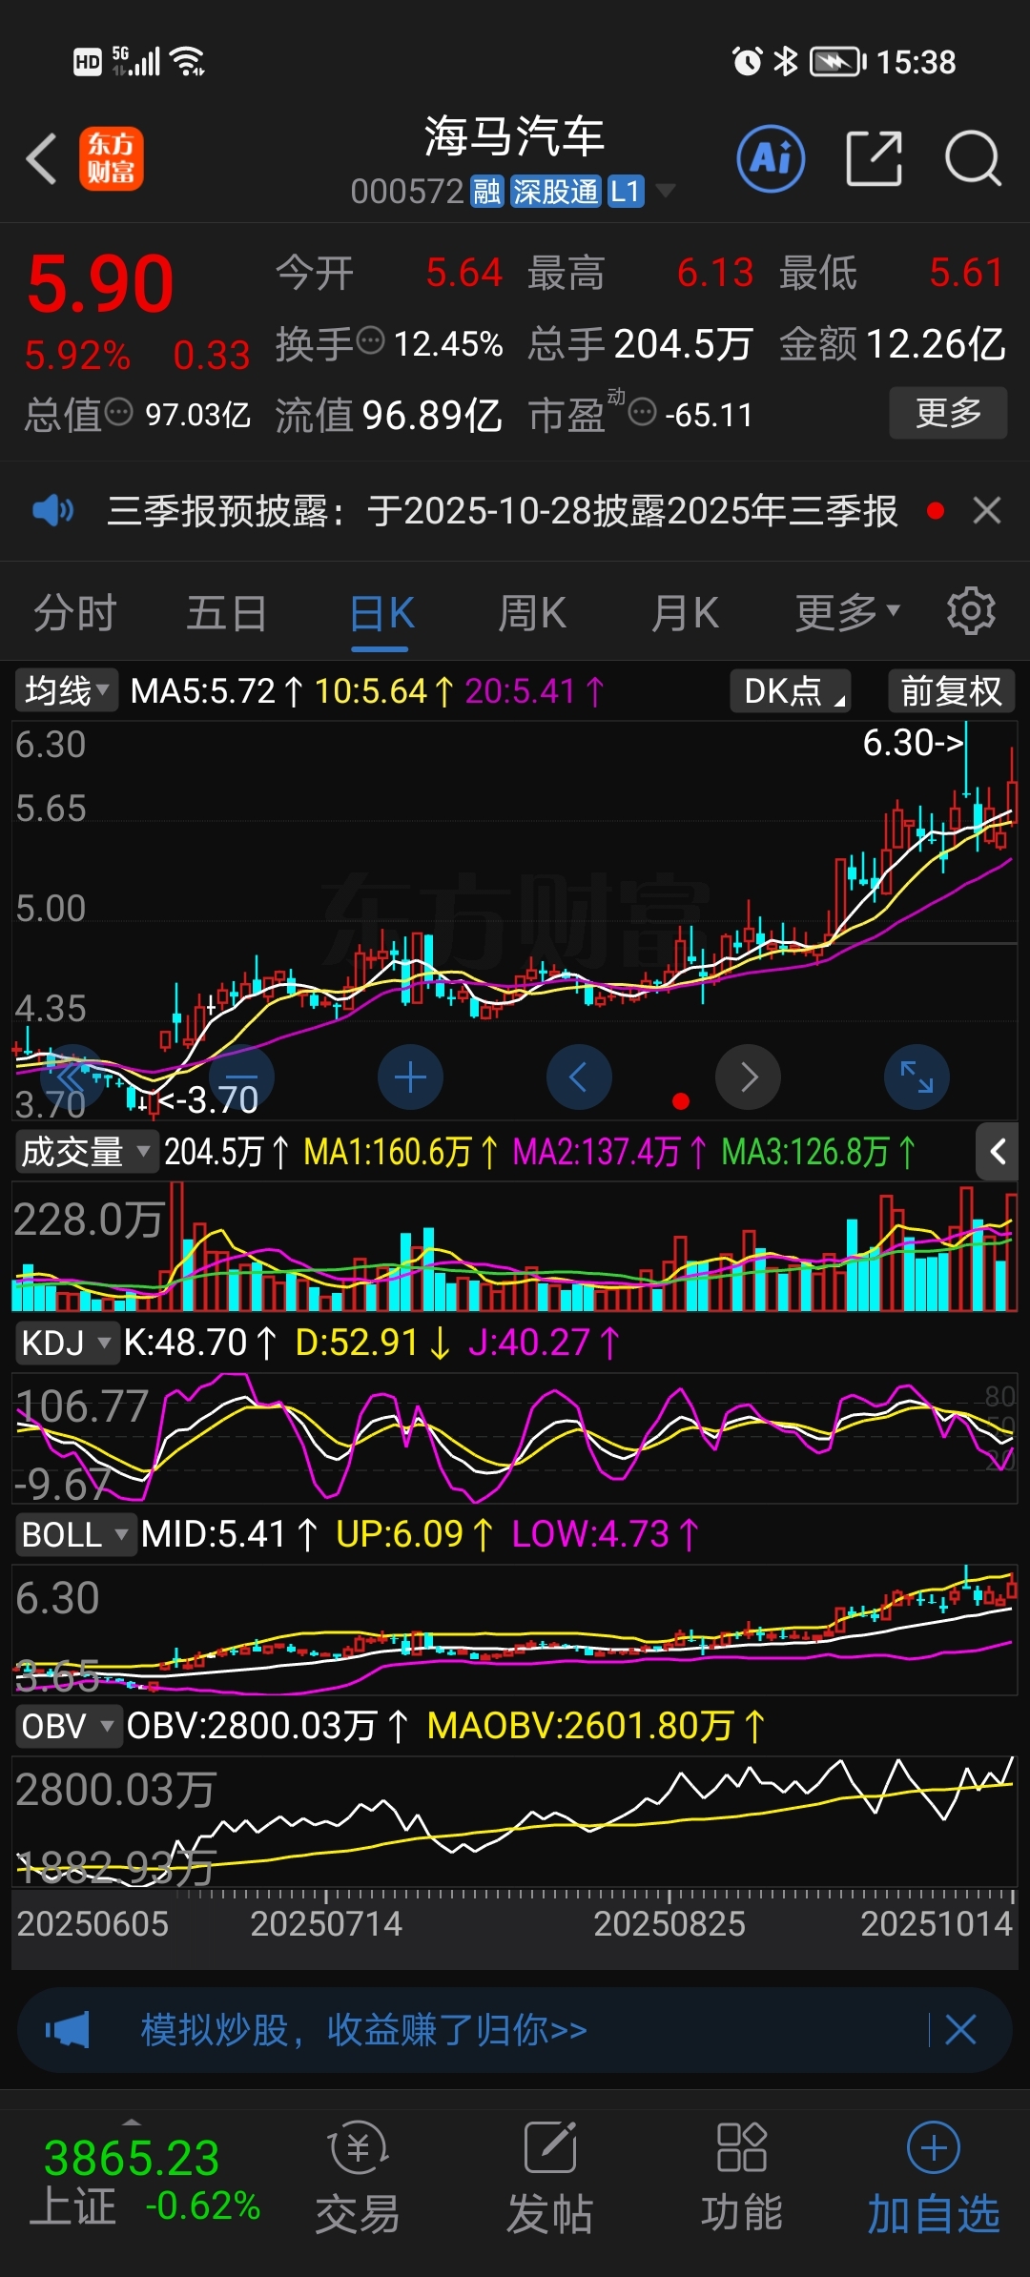
Task: Switch to 月K tab
Action: click(x=685, y=612)
